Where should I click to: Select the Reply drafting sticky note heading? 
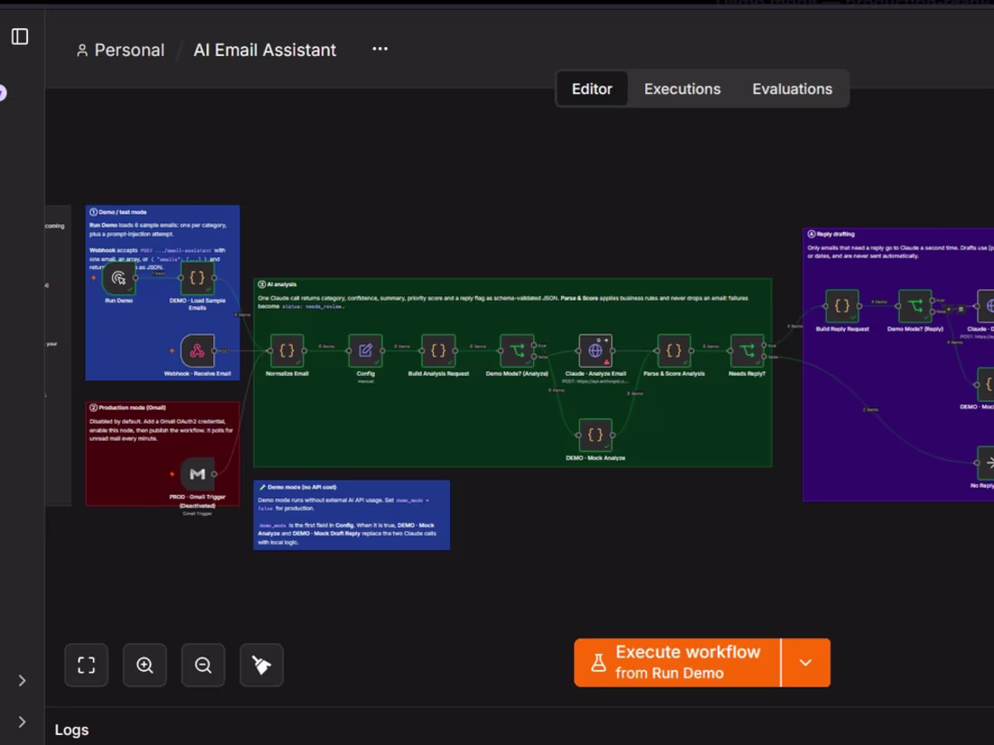[831, 234]
